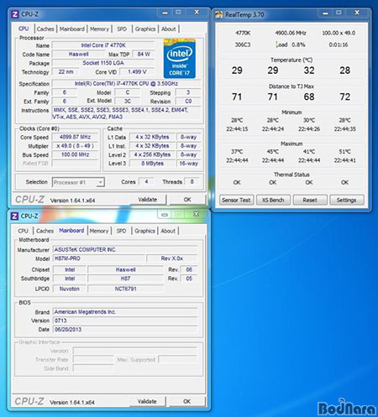Image resolution: width=378 pixels, height=417 pixels.
Task: Minimize the top CPU-Z window
Action: (x=165, y=13)
